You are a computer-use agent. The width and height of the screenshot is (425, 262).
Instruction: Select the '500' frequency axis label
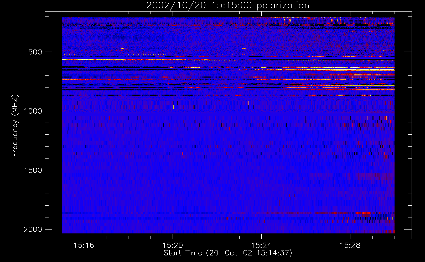click(x=35, y=52)
